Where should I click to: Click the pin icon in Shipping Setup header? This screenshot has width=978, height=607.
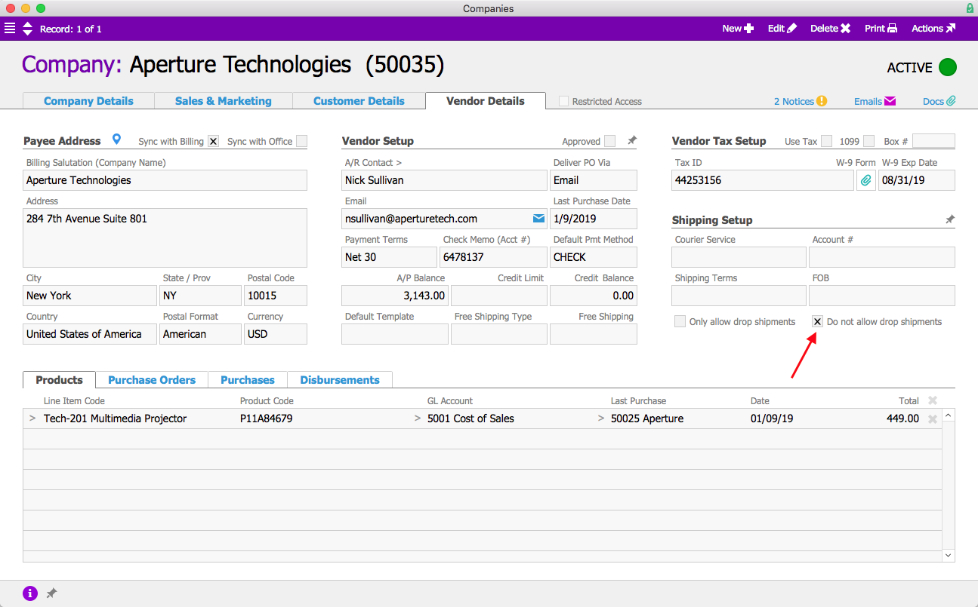click(950, 219)
